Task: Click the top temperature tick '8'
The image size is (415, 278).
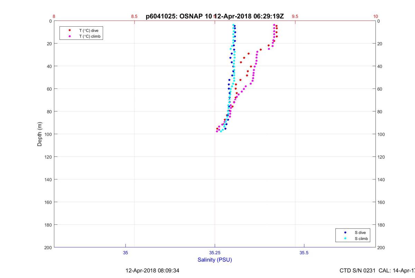Action: (x=54, y=16)
